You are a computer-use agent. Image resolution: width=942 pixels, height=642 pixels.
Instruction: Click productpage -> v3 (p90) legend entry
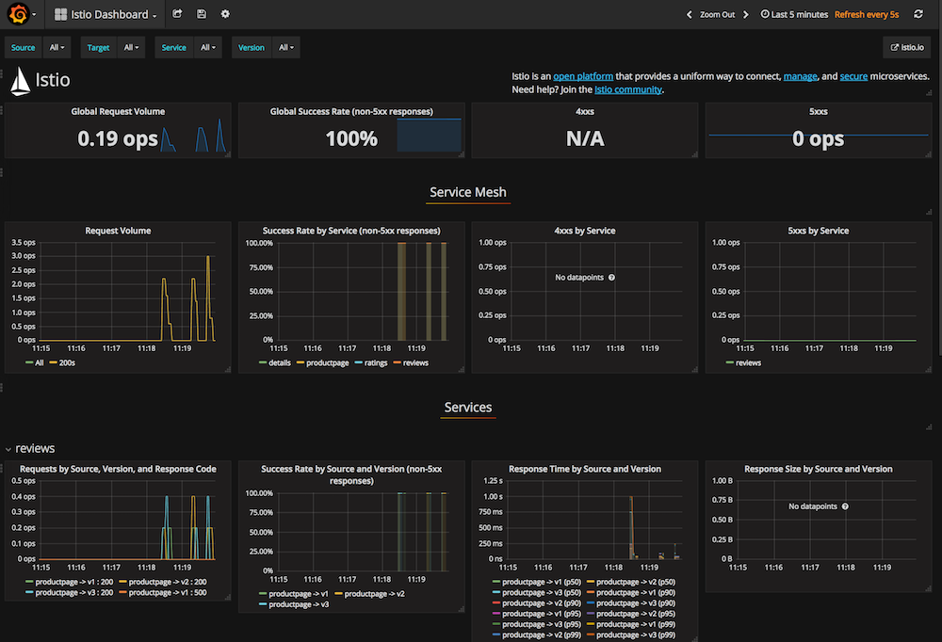point(631,603)
